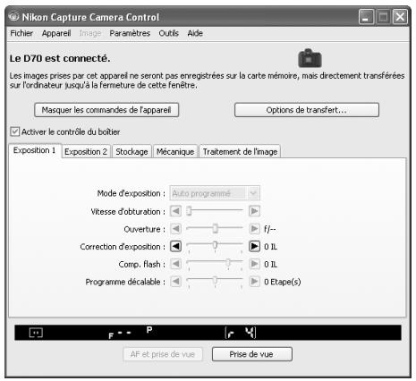Click the P exposure mode indicator
This screenshot has width=416, height=381.
pyautogui.click(x=149, y=330)
